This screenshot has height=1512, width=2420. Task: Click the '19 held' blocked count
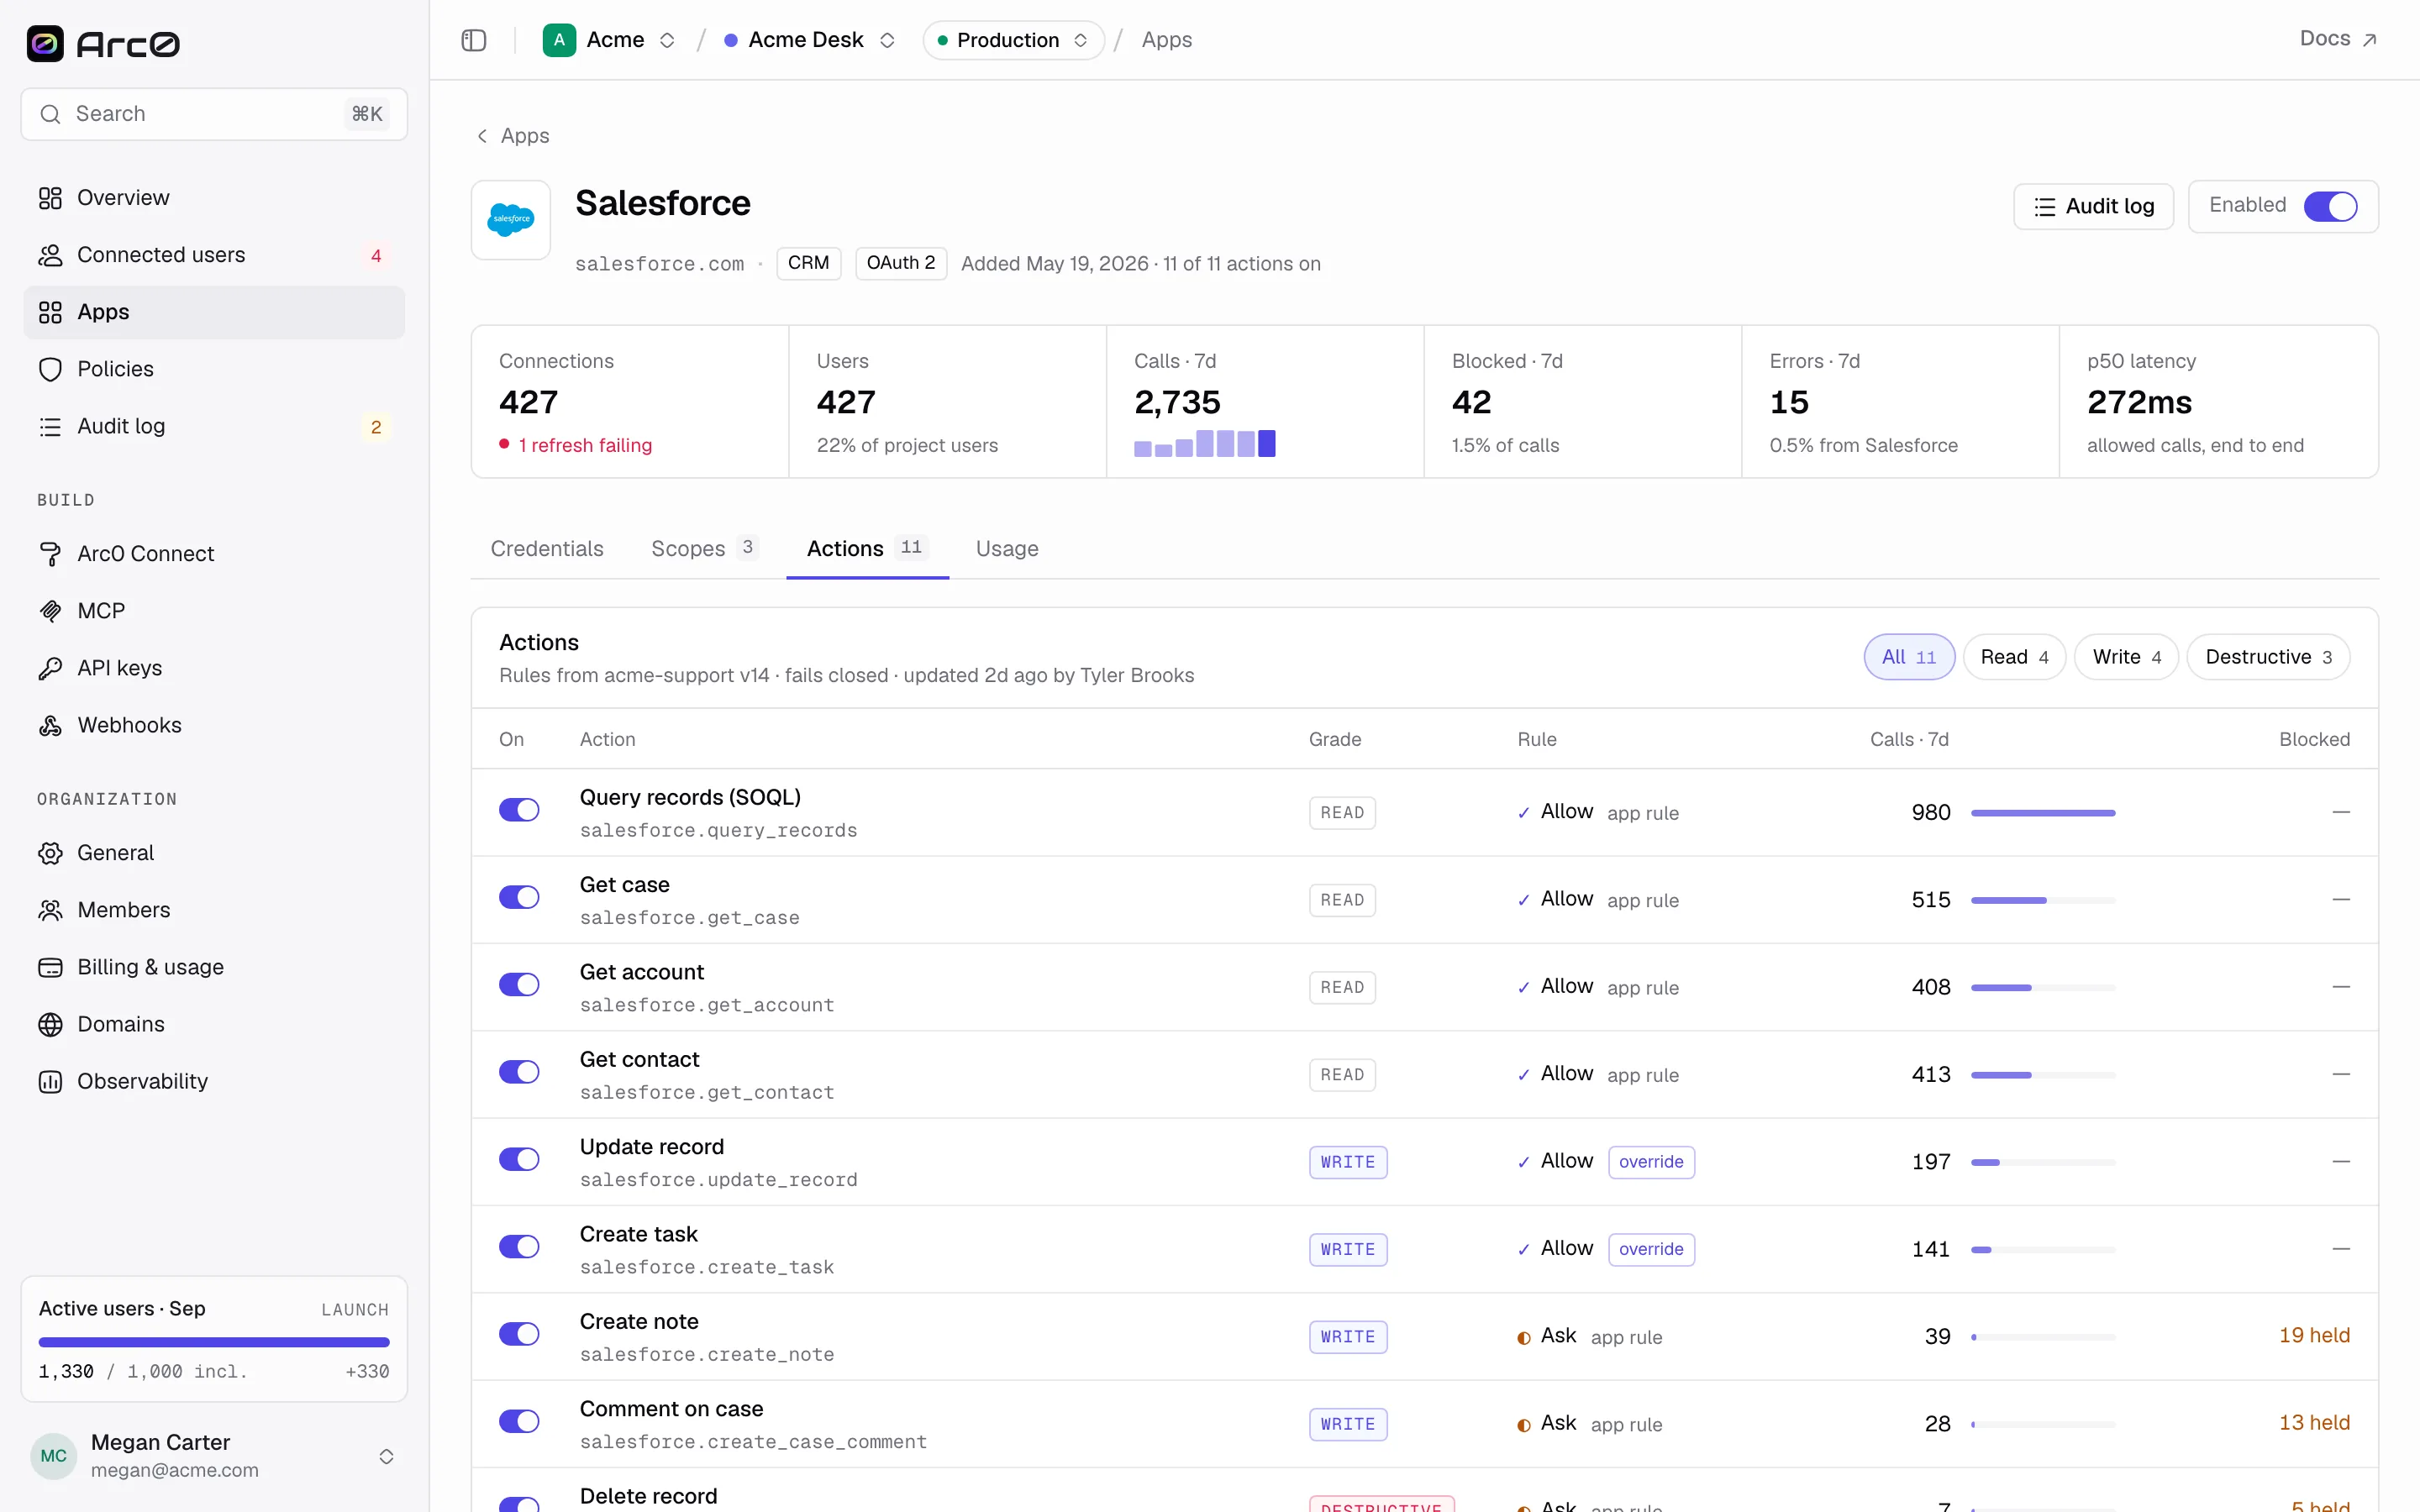2314,1335
